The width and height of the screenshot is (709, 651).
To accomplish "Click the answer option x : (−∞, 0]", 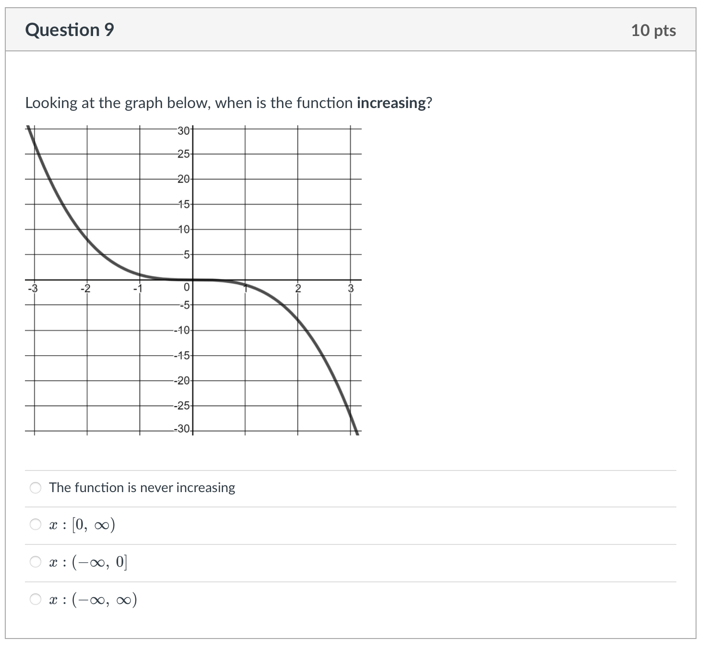I will 88,562.
